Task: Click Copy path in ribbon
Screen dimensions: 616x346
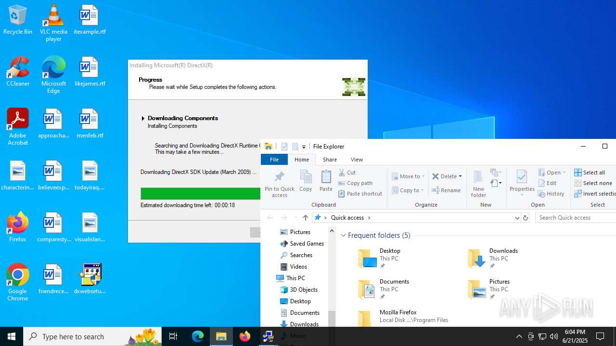Action: click(x=355, y=183)
